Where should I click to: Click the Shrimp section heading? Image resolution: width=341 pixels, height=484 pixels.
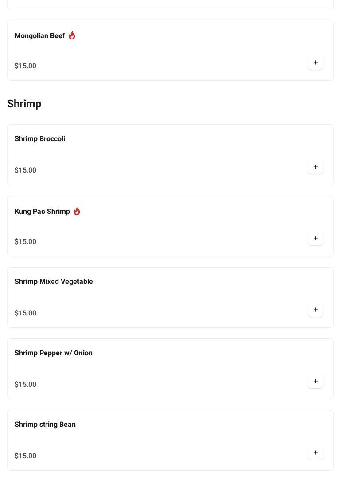tap(24, 104)
